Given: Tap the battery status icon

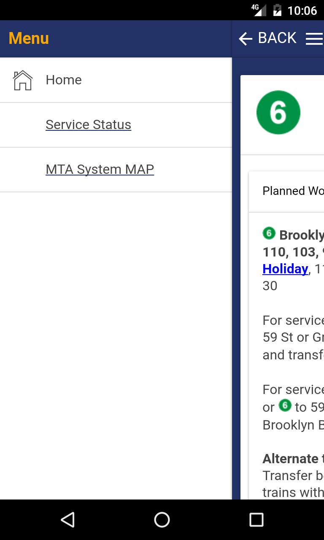Looking at the screenshot, I should [277, 10].
